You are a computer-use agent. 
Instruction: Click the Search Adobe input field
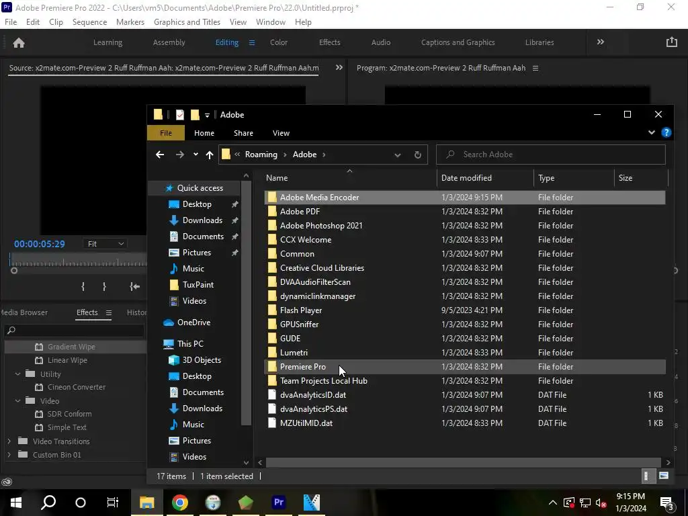551,155
